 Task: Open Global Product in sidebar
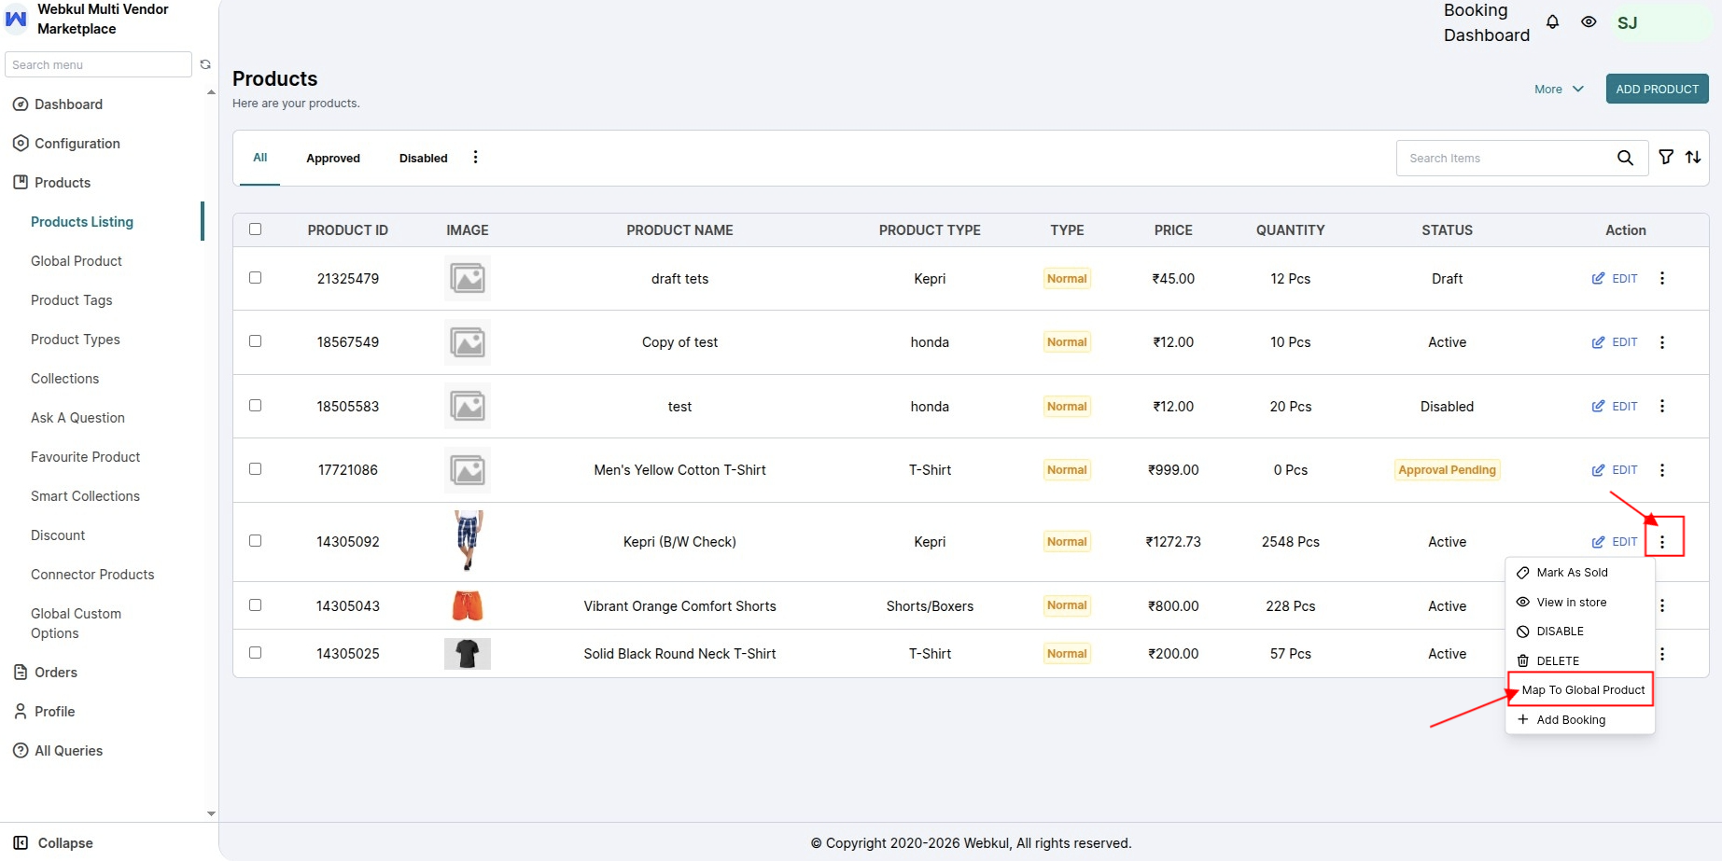[x=77, y=261]
